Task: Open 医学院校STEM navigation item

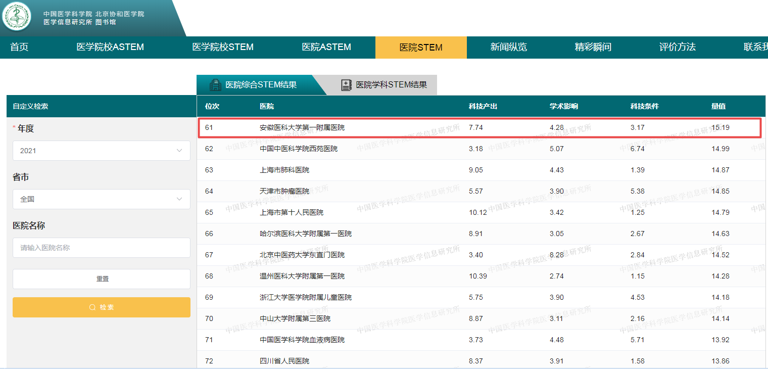Action: coord(223,48)
